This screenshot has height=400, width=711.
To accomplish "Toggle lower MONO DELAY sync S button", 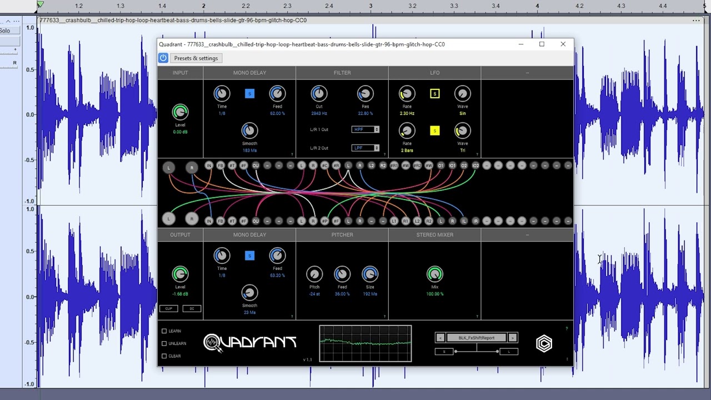I will [249, 256].
